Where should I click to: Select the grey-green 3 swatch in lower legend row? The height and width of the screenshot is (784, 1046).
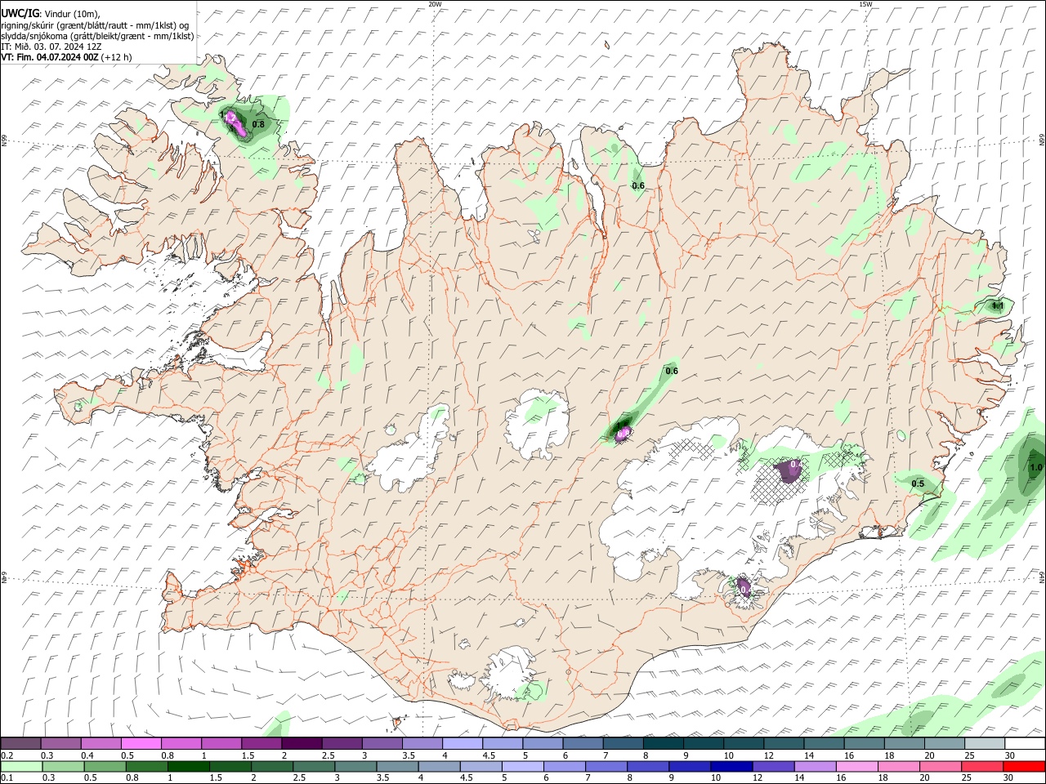tap(356, 766)
